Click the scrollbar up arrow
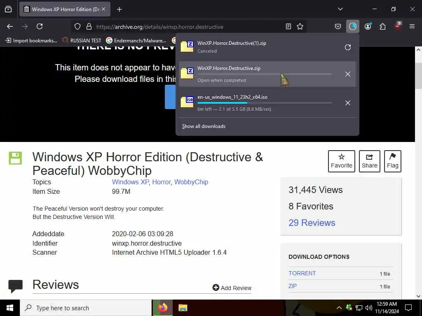Image resolution: width=422 pixels, height=316 pixels. point(418,50)
